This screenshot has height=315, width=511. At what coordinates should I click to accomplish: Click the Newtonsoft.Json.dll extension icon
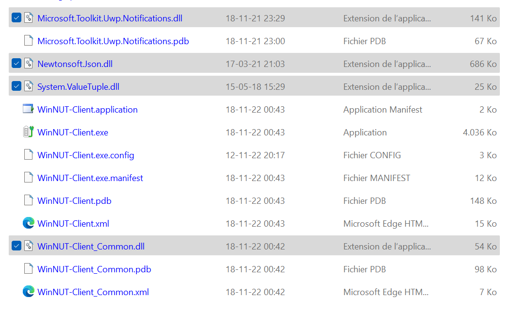[29, 63]
